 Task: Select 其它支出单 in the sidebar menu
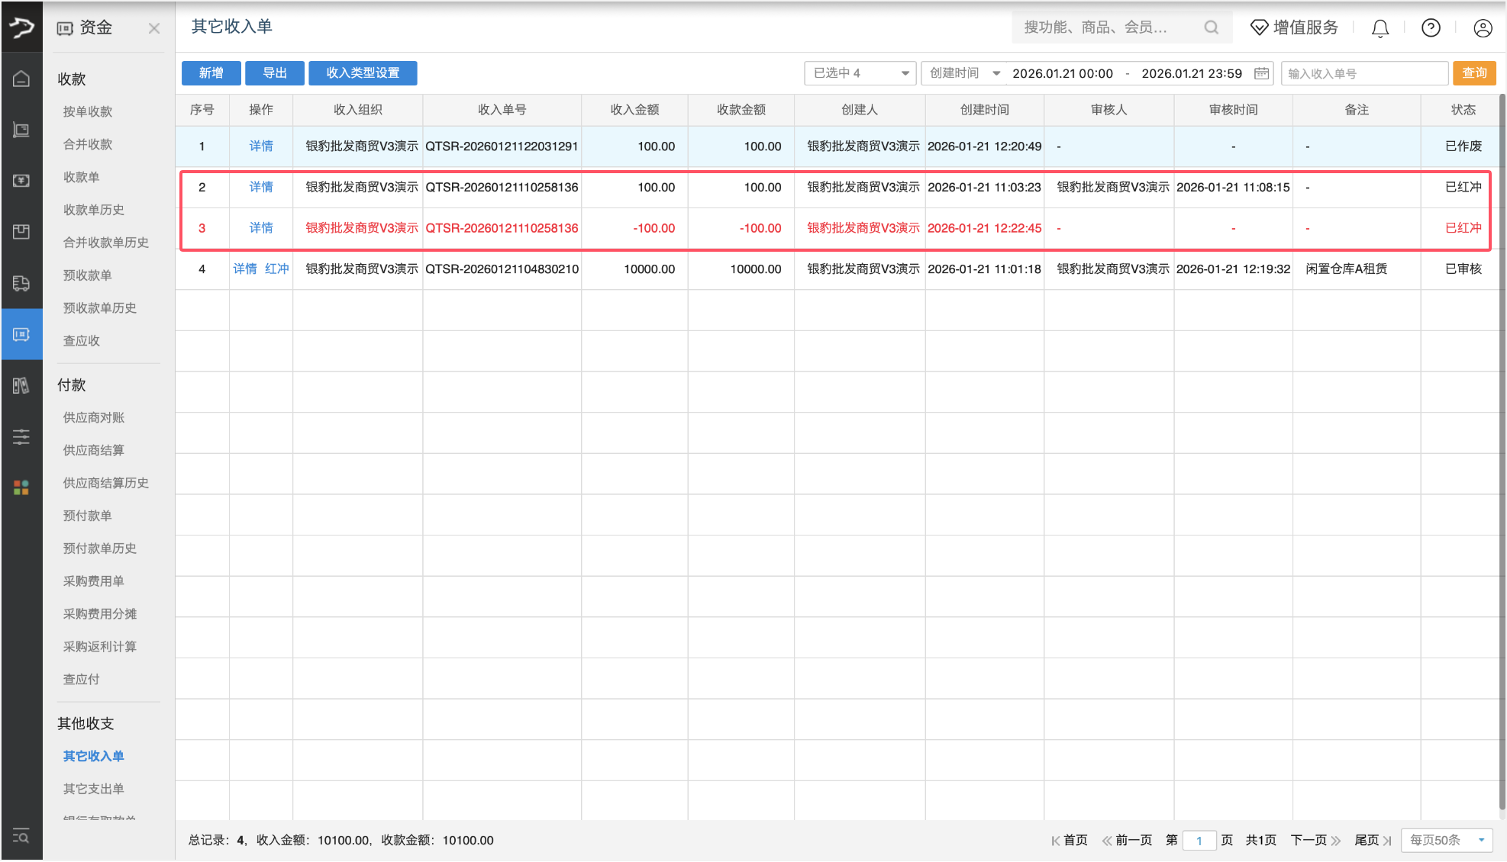tap(92, 789)
